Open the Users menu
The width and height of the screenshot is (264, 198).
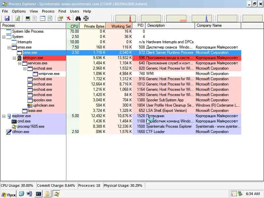[x=75, y=11]
